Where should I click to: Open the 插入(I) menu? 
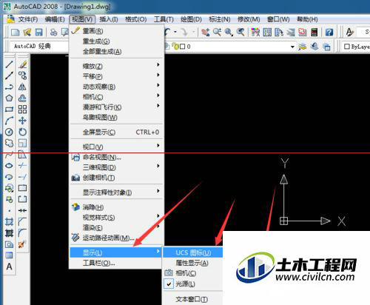109,19
